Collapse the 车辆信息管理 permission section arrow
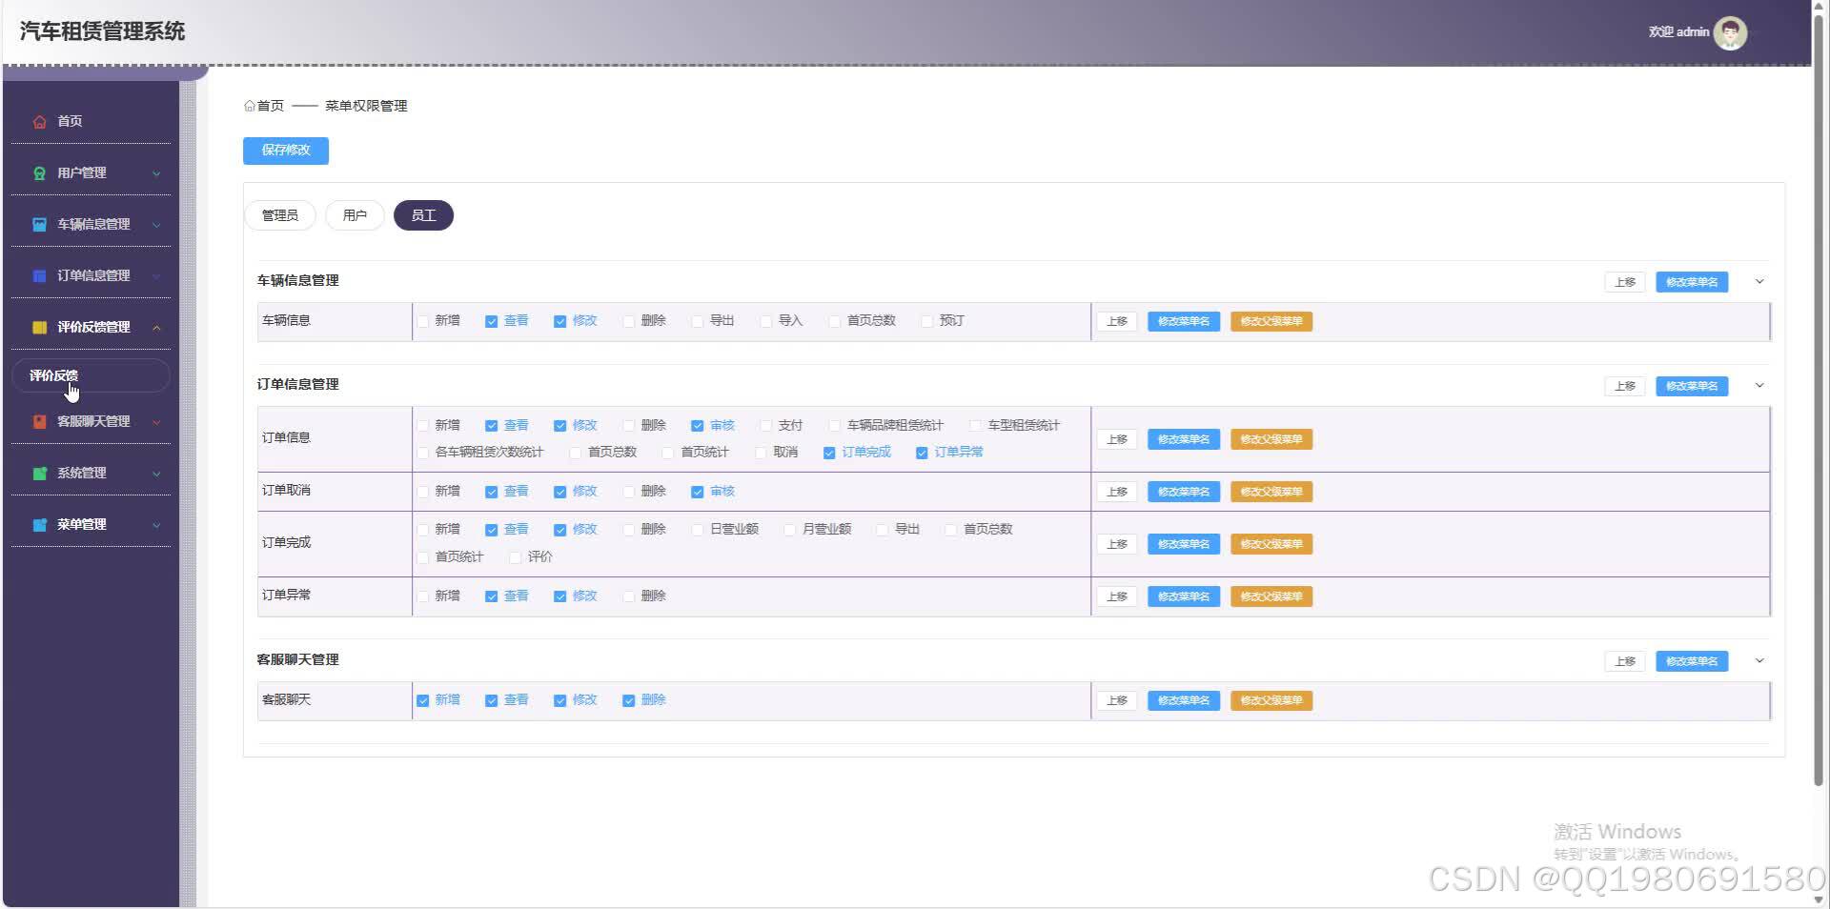Viewport: 1830px width, 909px height. coord(1759,281)
